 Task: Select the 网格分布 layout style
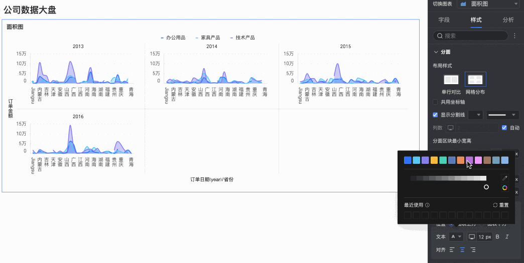(x=475, y=83)
